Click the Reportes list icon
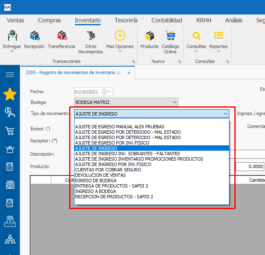Viewport: 265px width, 255px height. click(x=218, y=36)
